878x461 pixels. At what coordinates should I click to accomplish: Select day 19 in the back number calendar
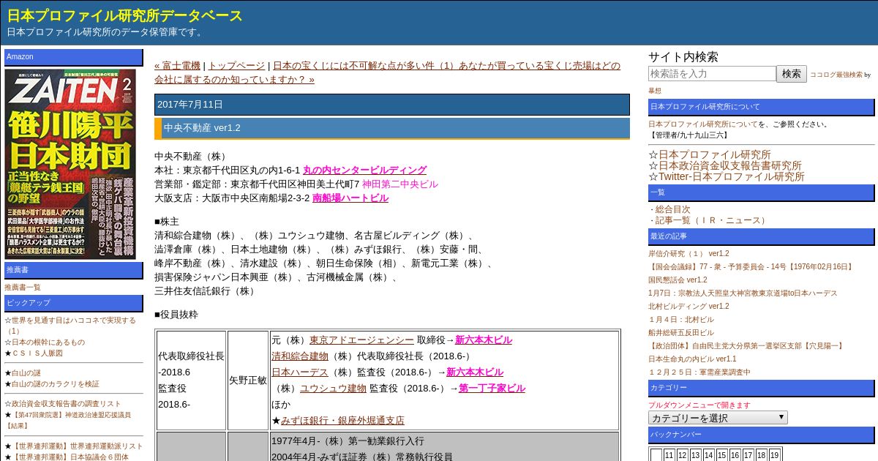click(x=774, y=455)
